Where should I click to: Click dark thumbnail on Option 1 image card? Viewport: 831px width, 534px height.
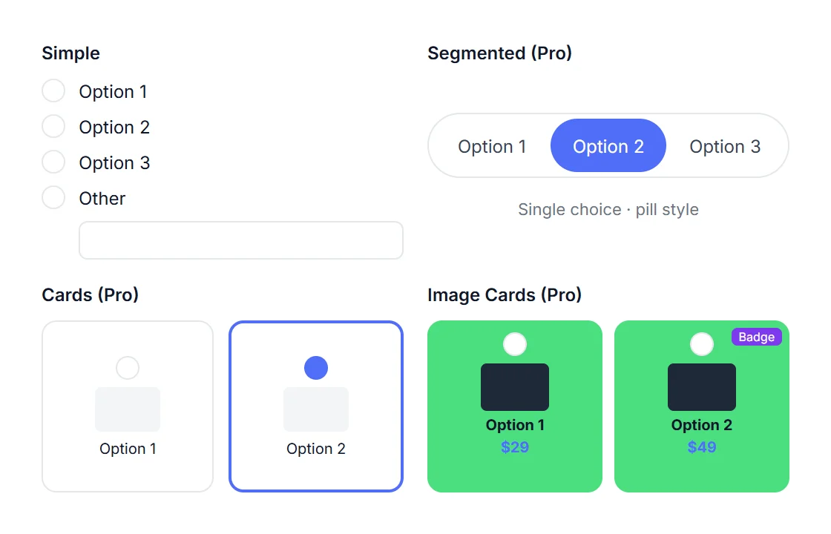(x=515, y=387)
